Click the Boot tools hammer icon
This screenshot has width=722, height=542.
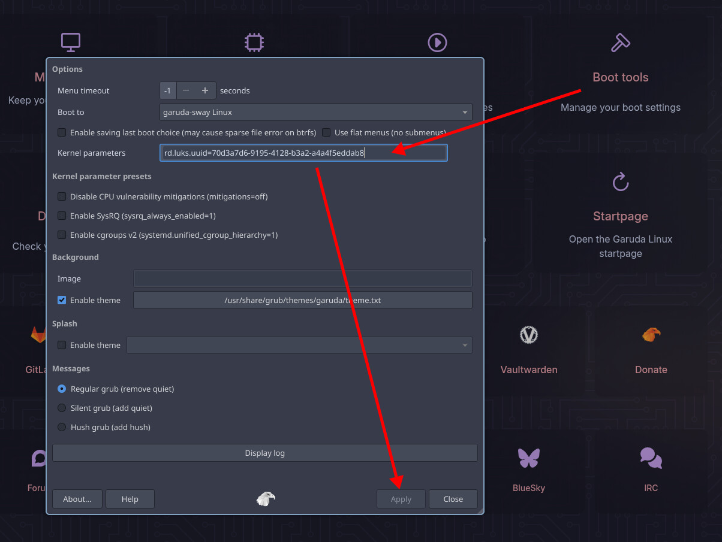[x=620, y=43]
